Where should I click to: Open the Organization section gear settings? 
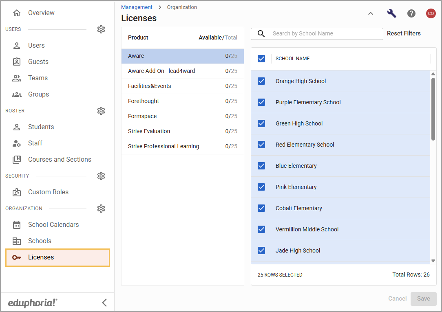pos(101,209)
